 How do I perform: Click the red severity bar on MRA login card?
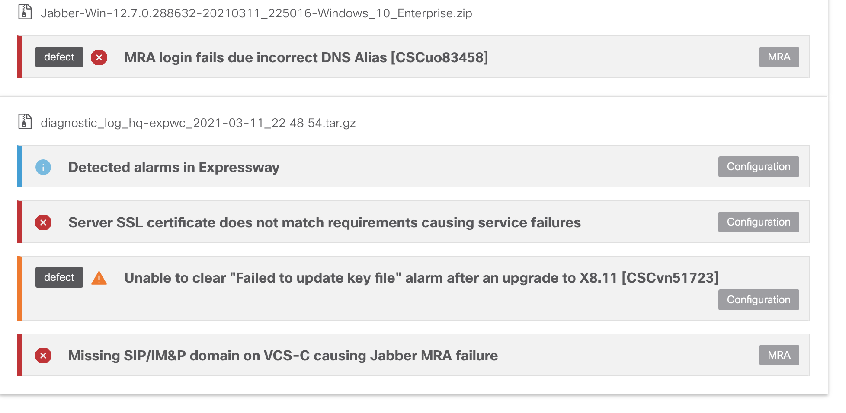click(19, 57)
